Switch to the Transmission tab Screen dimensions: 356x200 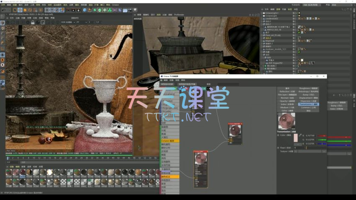308,104
